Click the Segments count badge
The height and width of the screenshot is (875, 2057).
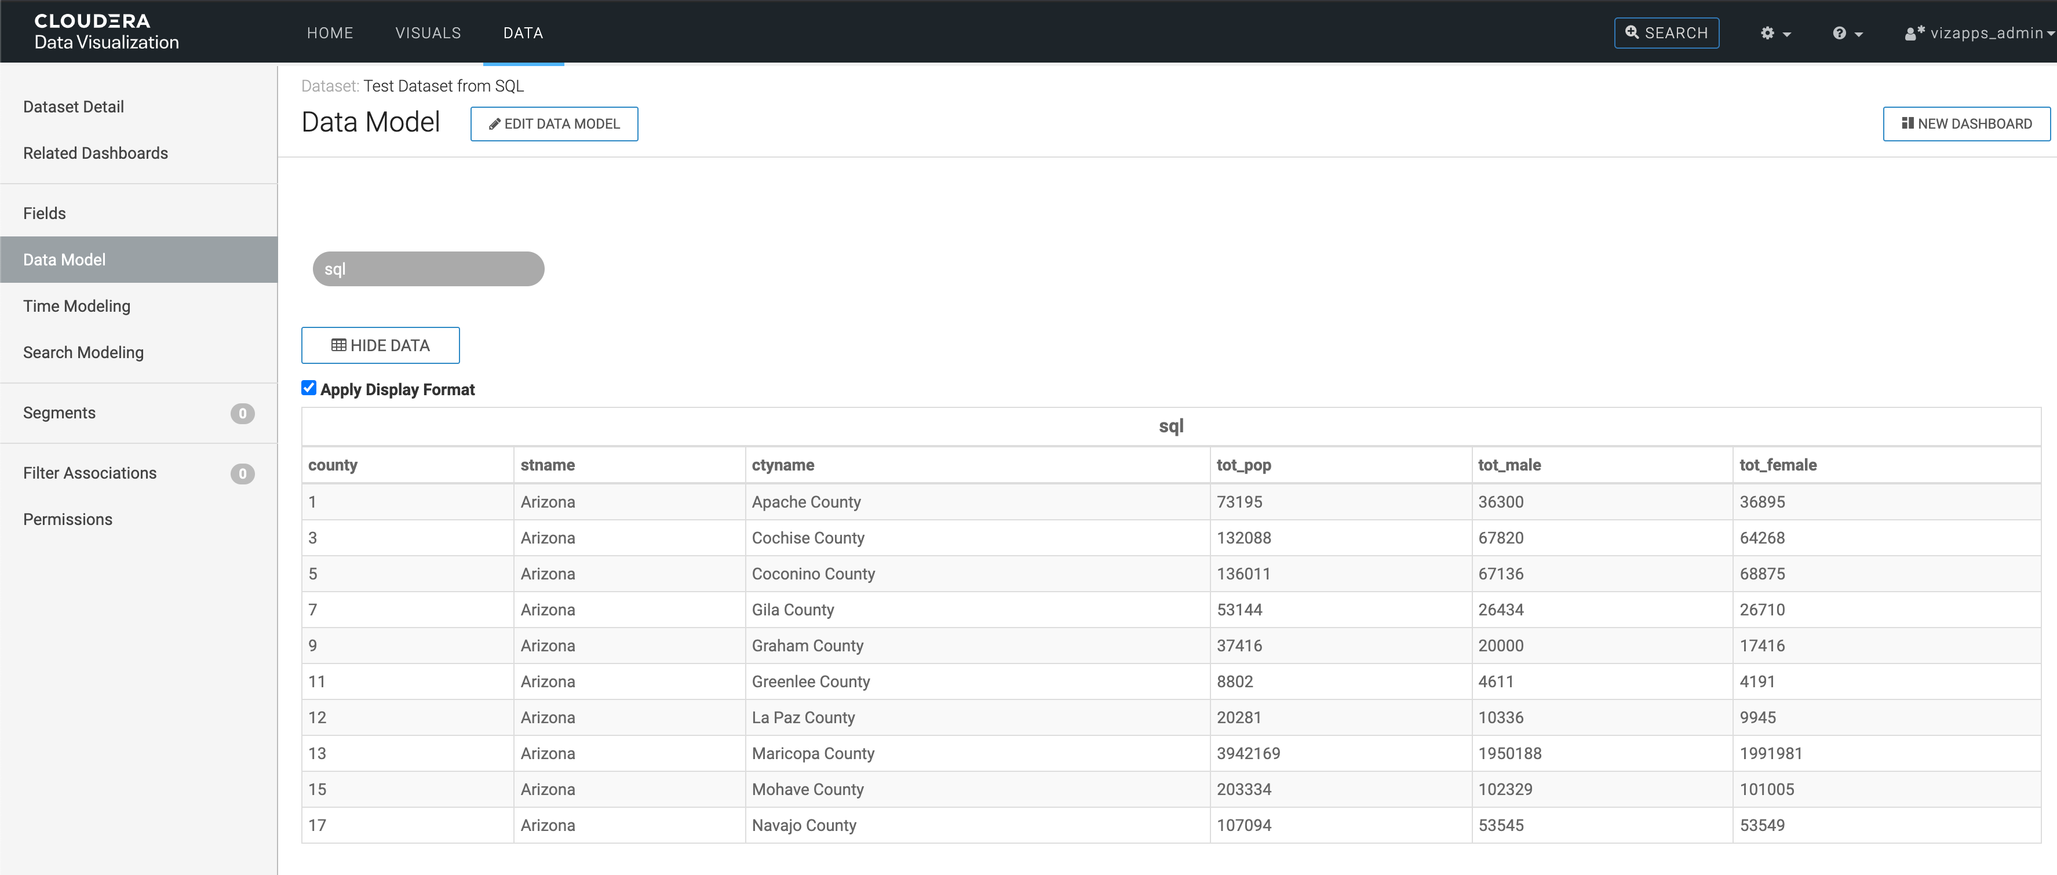[242, 414]
